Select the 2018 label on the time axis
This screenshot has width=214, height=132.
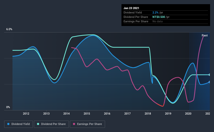coord(148,114)
